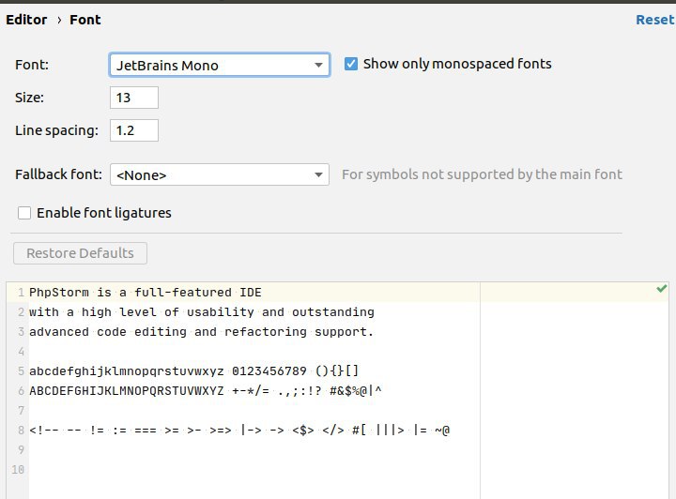Screen dimensions: 676x499
Task: Open the Fallback font dropdown
Action: point(220,174)
